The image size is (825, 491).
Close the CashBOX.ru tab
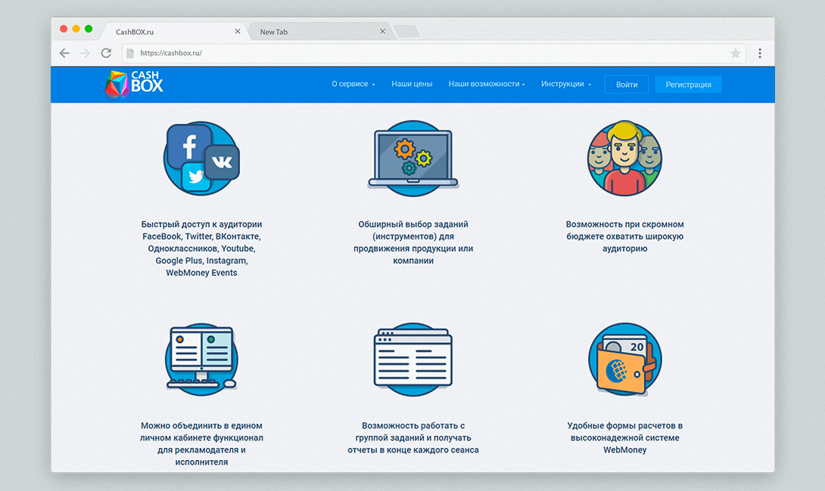[x=238, y=32]
